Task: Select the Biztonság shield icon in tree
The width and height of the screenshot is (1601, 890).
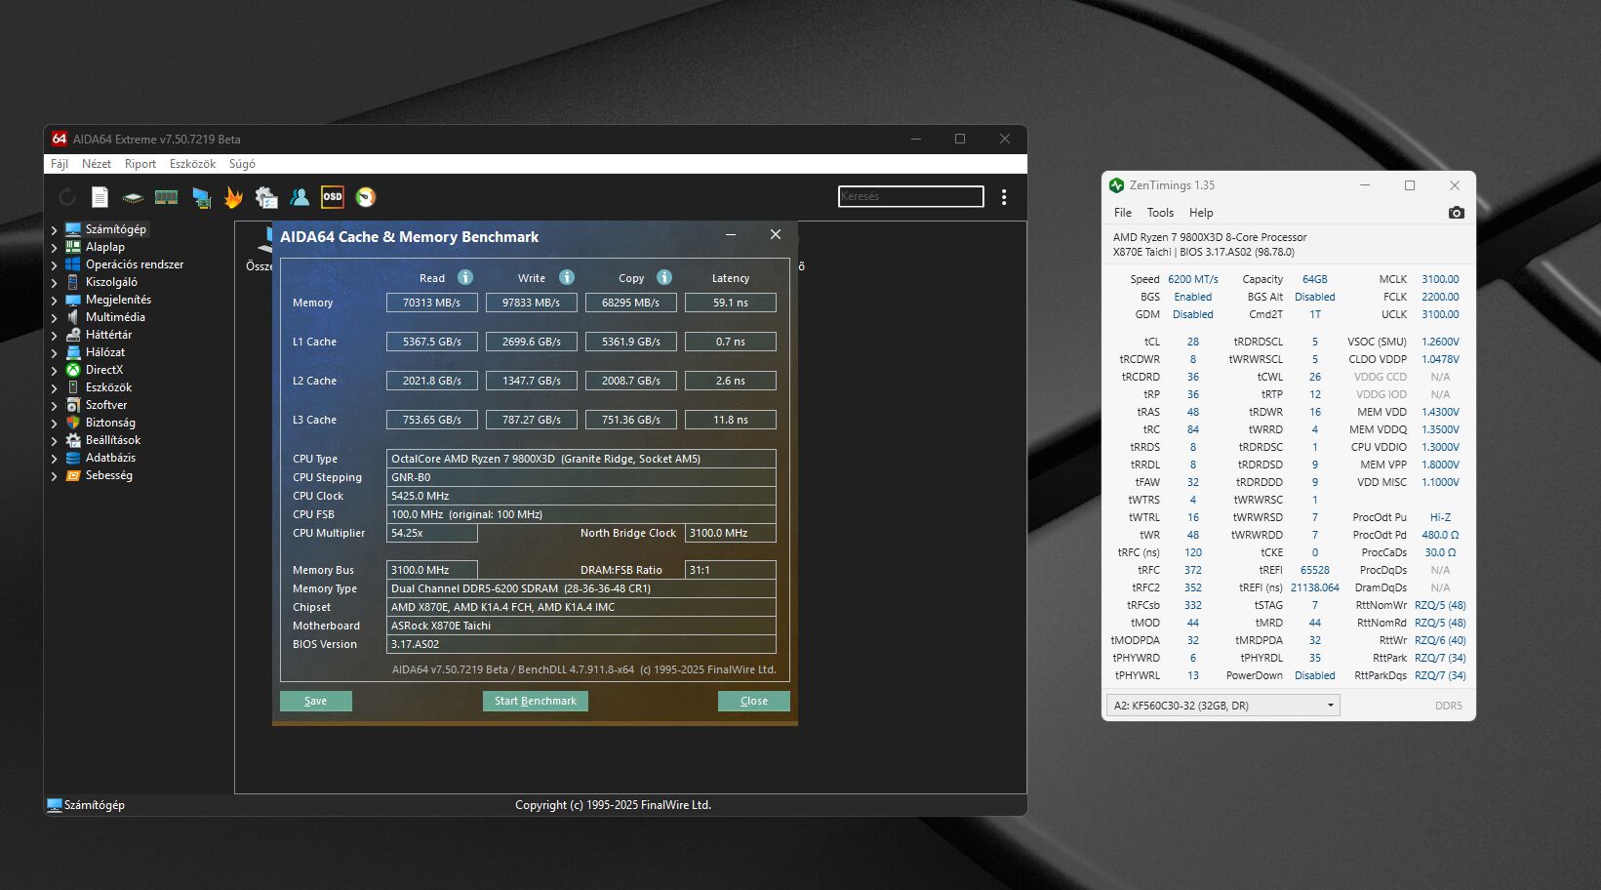Action: 72,423
